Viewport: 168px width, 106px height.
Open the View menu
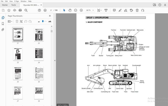[11, 1]
